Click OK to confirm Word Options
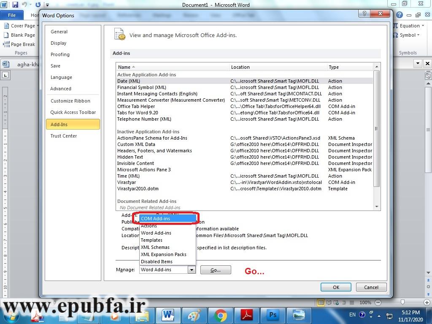 (336, 287)
